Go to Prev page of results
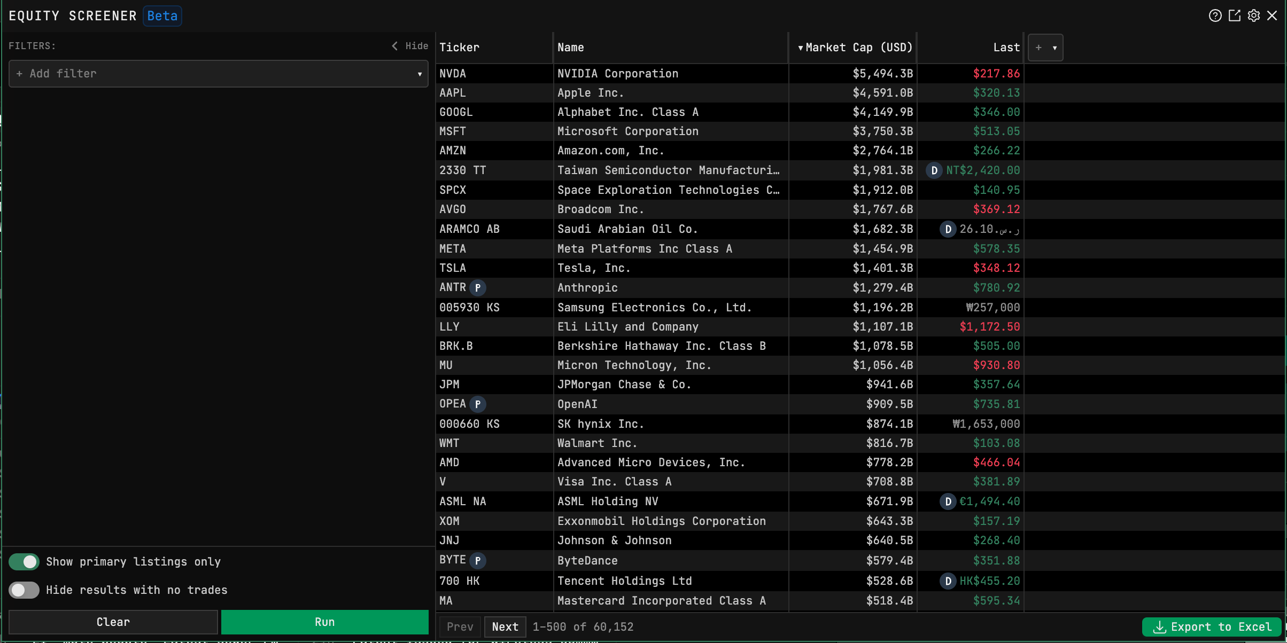 tap(460, 627)
